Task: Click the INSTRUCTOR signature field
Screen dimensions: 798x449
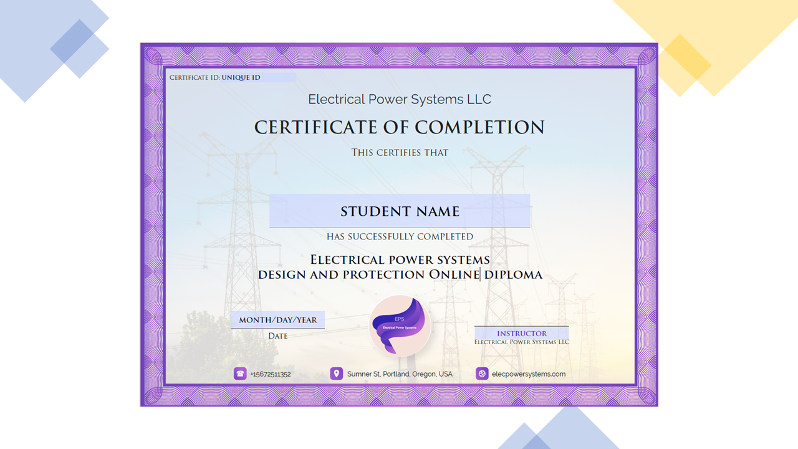Action: click(x=522, y=333)
